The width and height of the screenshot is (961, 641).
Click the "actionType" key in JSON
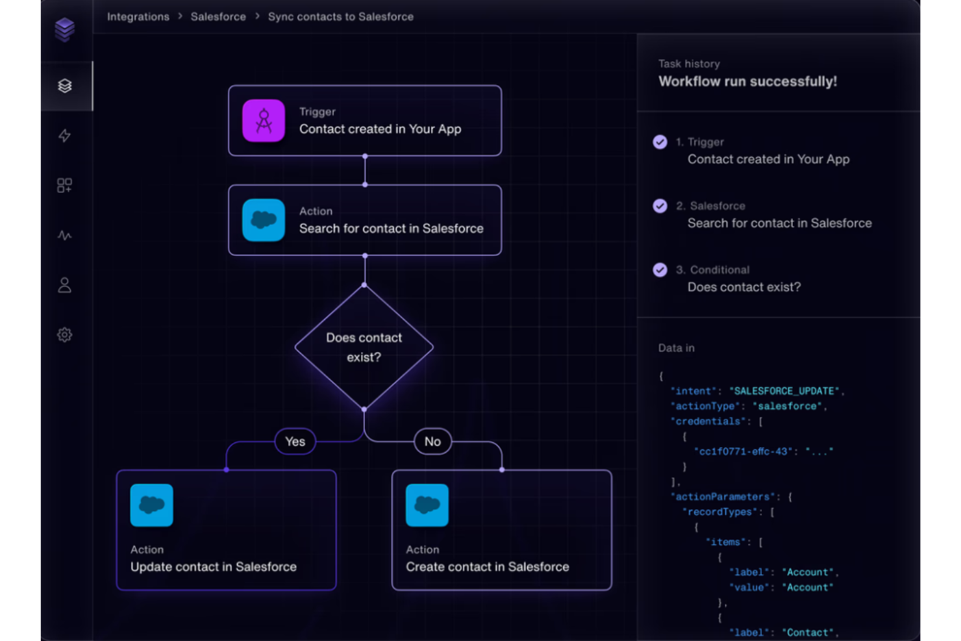point(705,407)
